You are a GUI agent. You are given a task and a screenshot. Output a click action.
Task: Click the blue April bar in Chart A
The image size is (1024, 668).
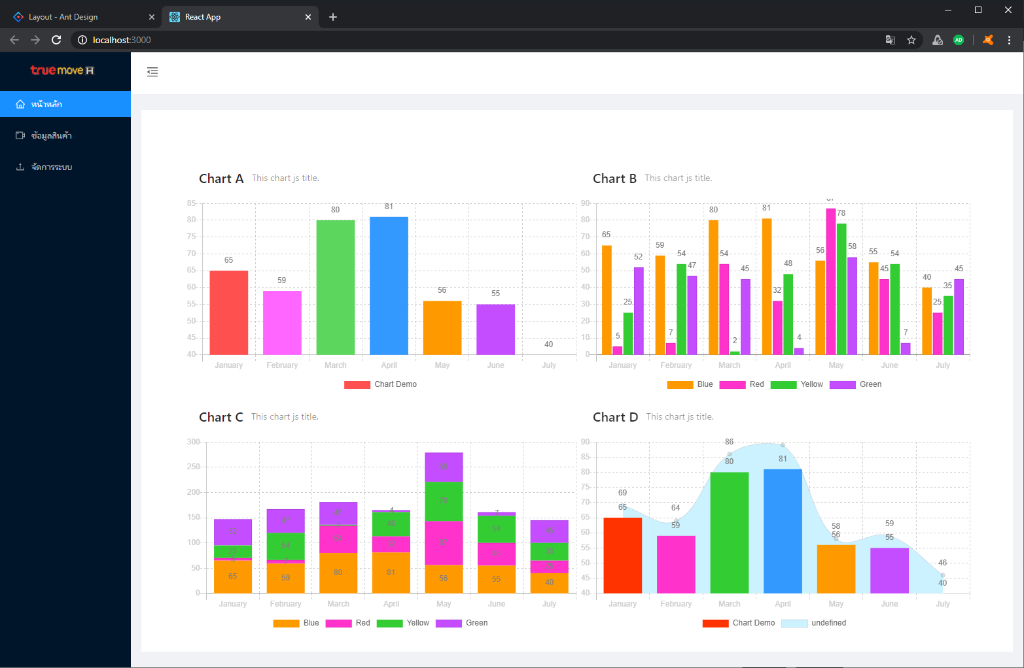tap(389, 286)
